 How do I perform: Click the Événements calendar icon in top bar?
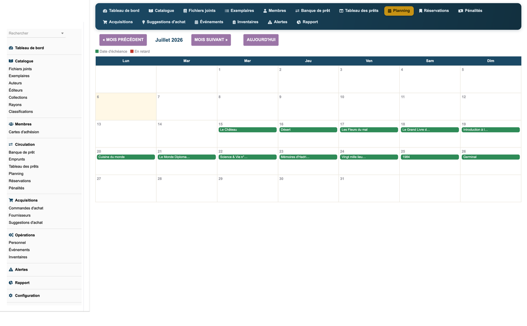196,22
